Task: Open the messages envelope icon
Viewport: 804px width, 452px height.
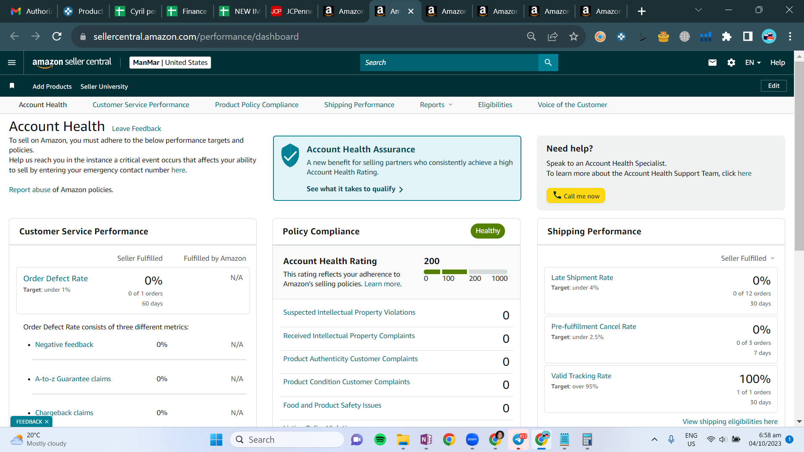Action: click(x=712, y=63)
